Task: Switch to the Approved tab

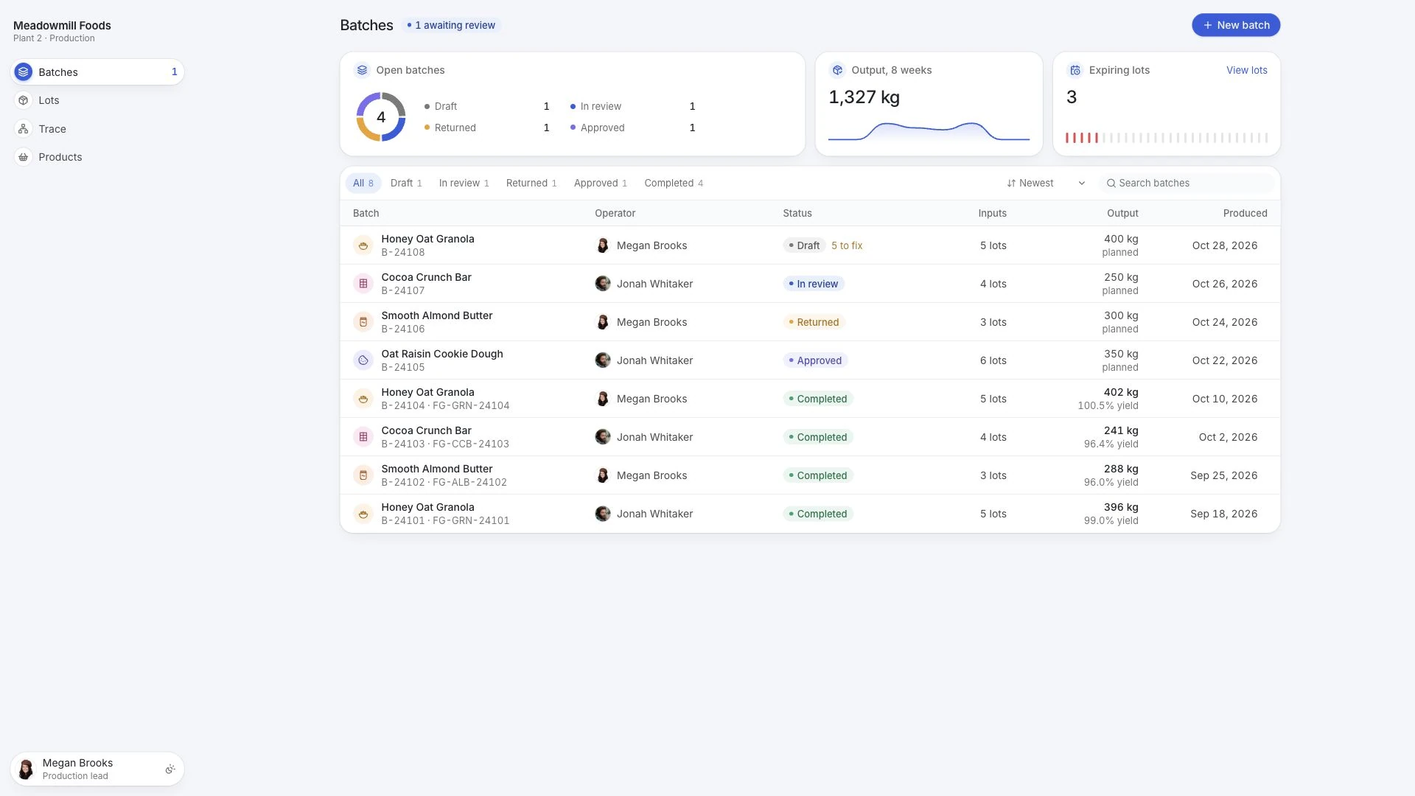Action: point(601,184)
